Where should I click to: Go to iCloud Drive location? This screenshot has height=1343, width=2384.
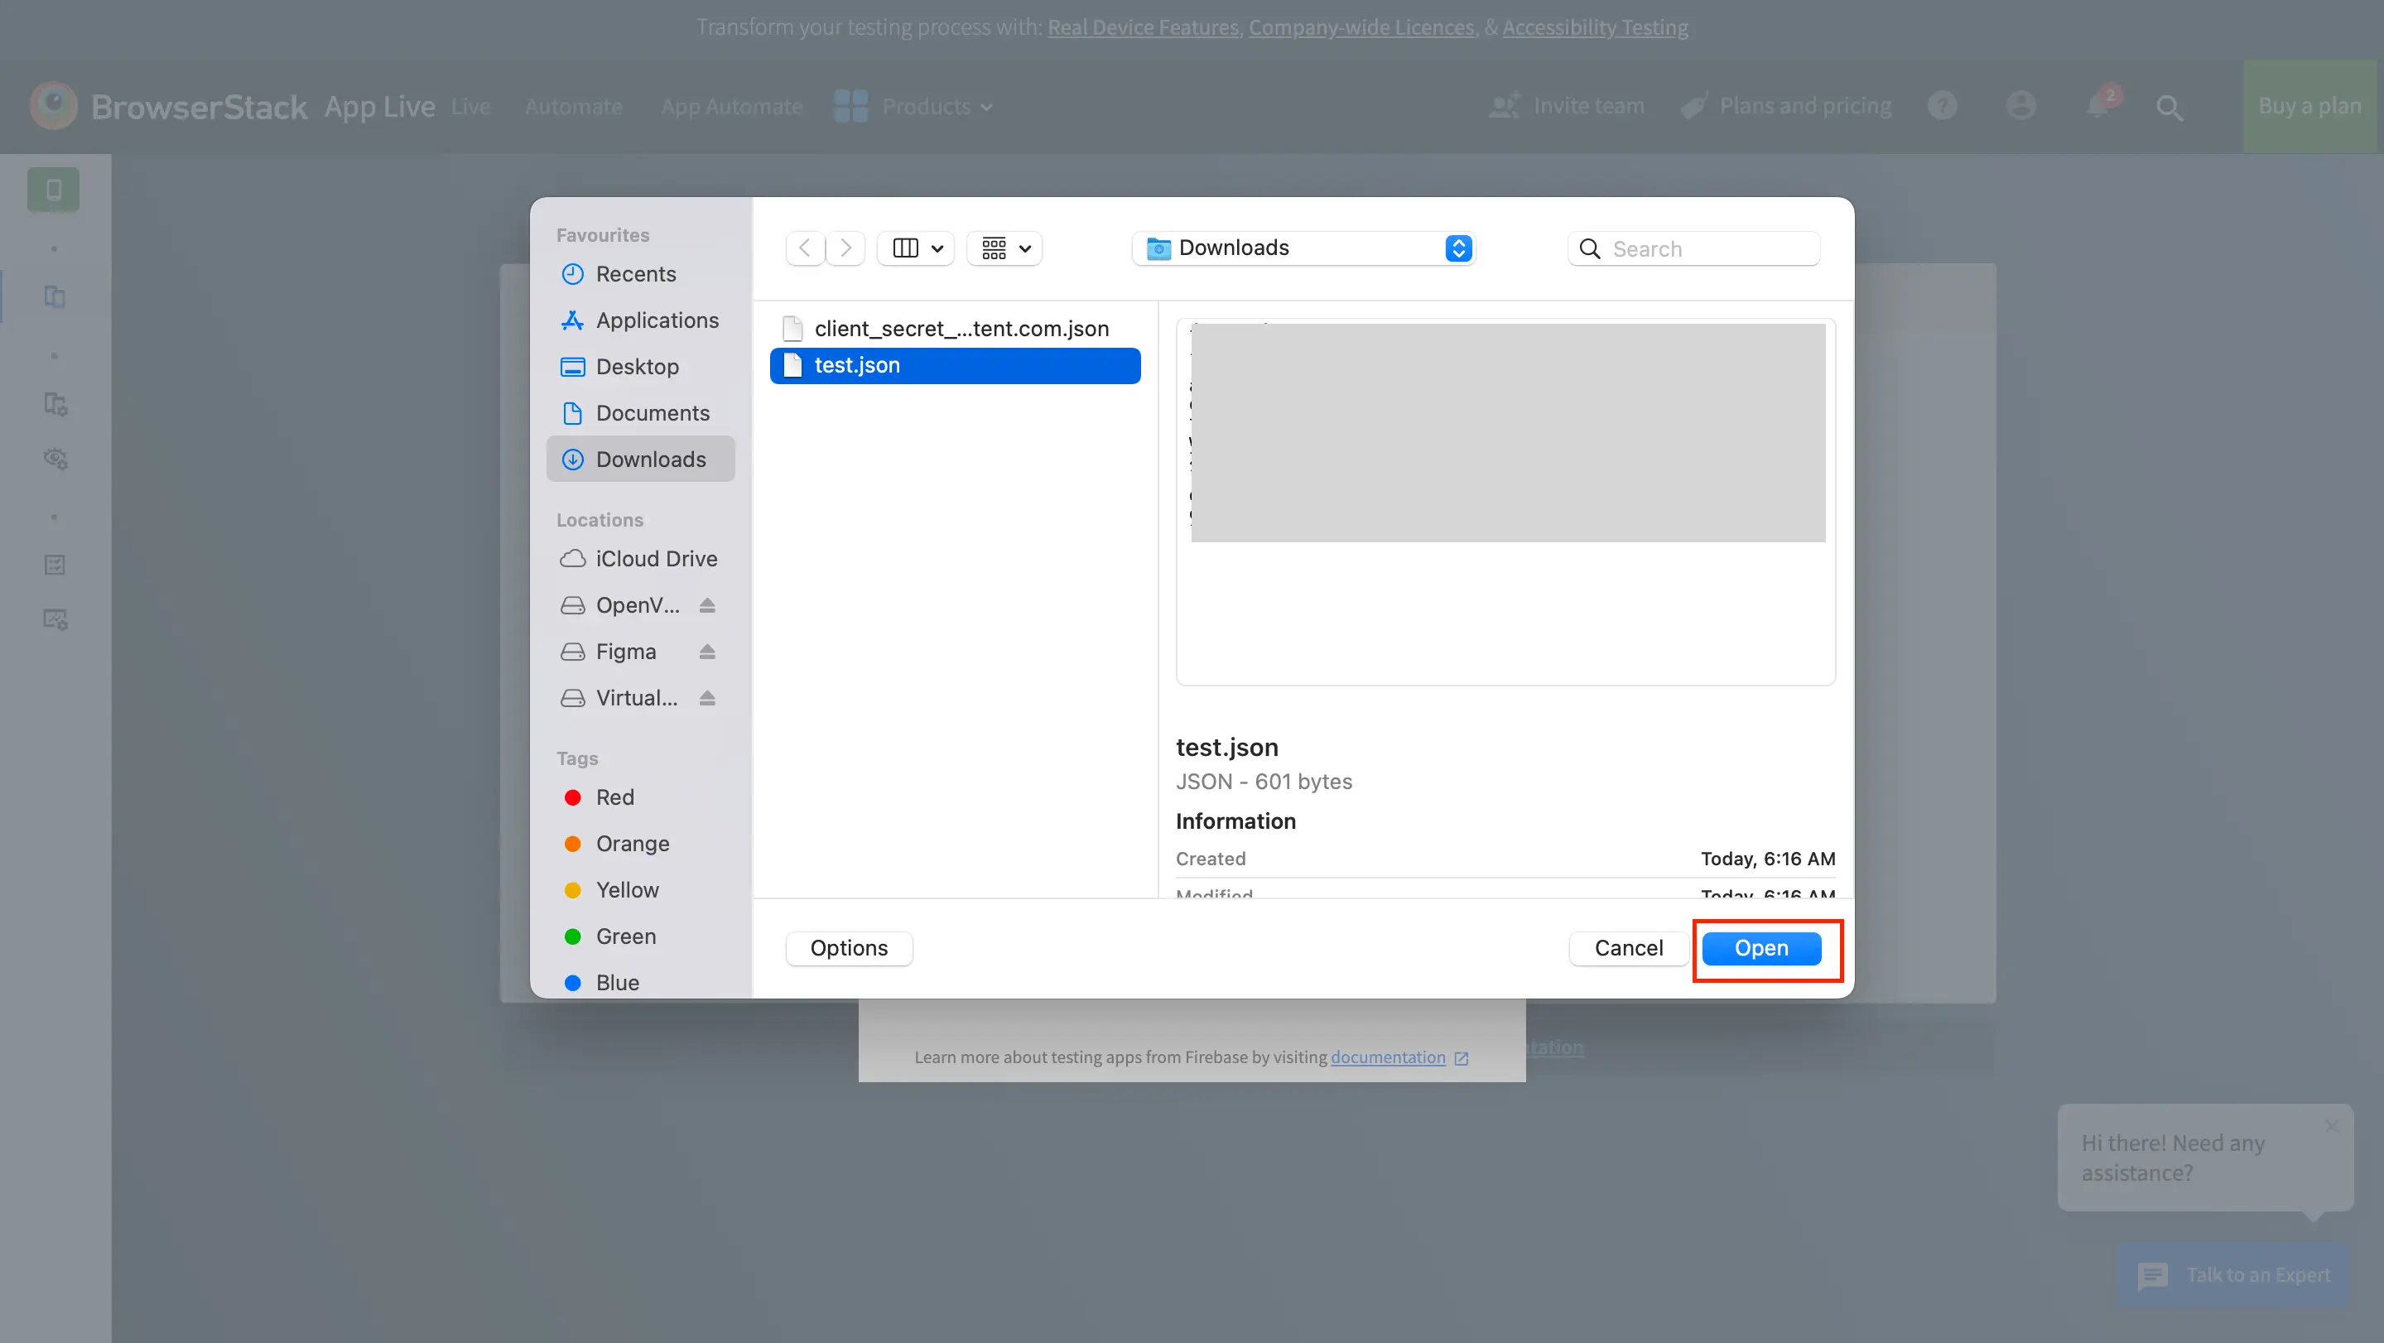tap(655, 559)
